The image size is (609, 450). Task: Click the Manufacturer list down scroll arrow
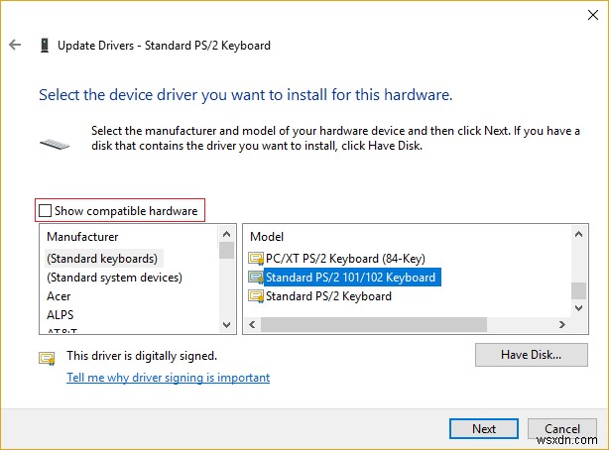(226, 326)
